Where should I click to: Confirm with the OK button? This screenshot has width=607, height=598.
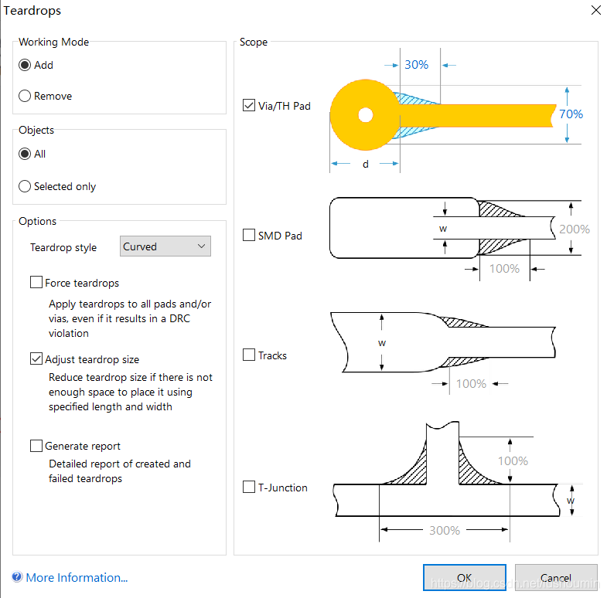click(x=464, y=578)
